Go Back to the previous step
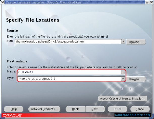The width and height of the screenshot is (154, 119). click(x=75, y=109)
